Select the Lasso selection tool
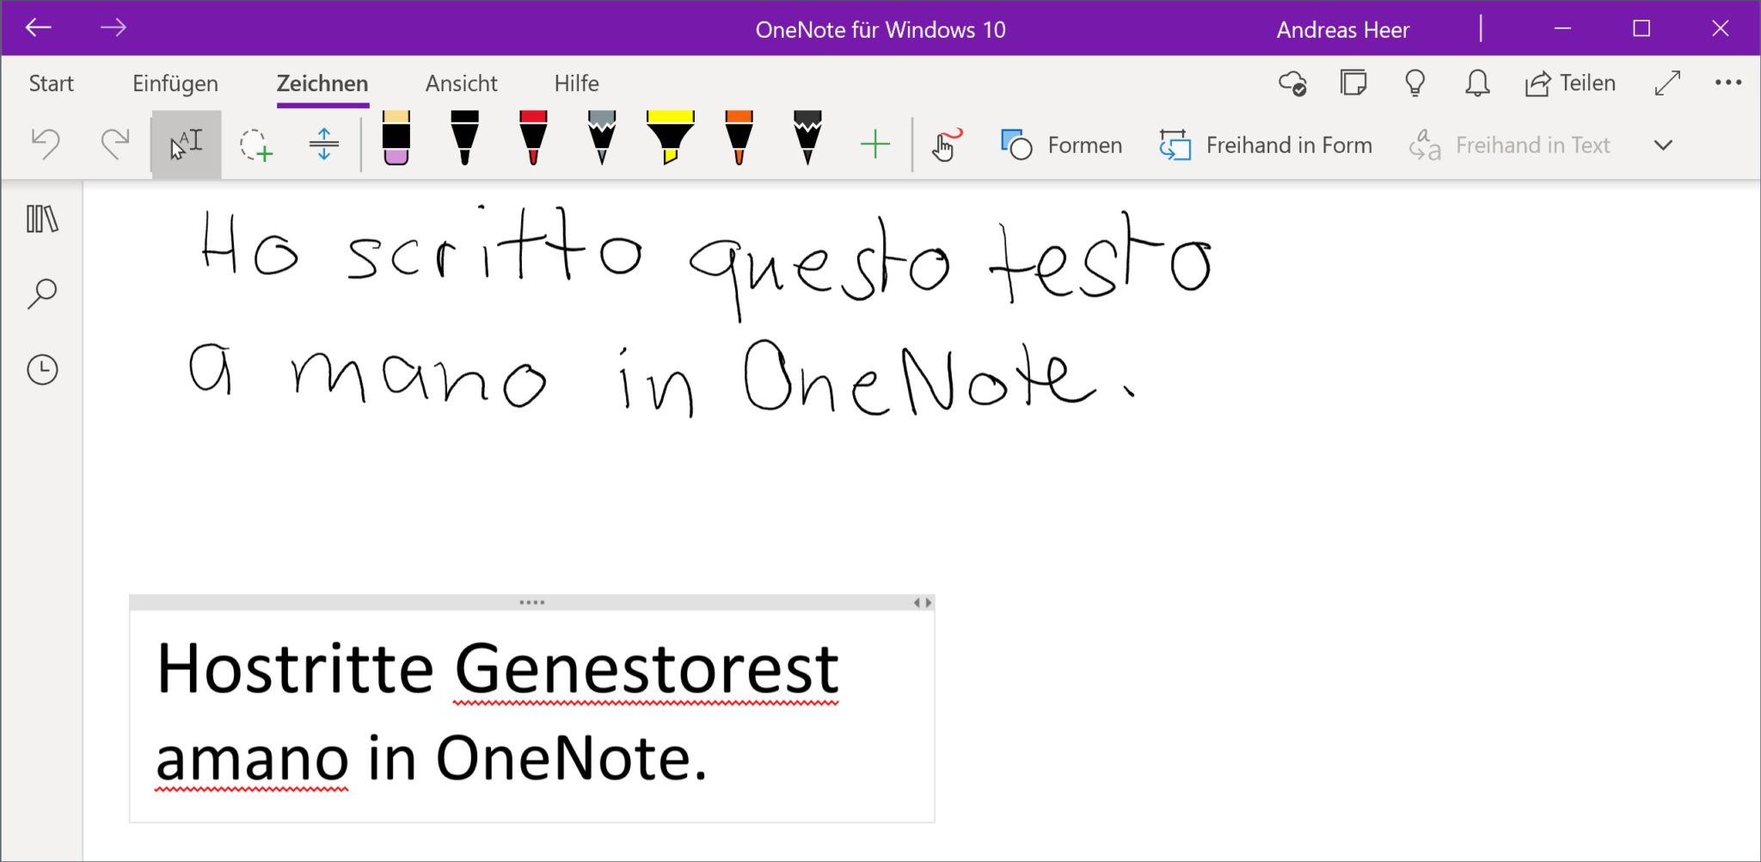 click(x=255, y=145)
